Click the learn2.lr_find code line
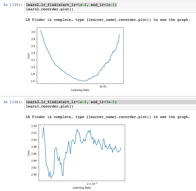The image size is (196, 191). [x=71, y=5]
